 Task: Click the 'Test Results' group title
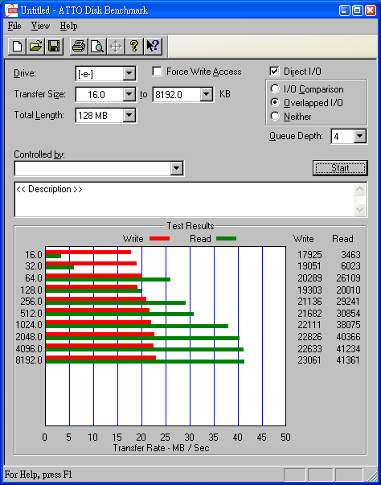pyautogui.click(x=190, y=226)
